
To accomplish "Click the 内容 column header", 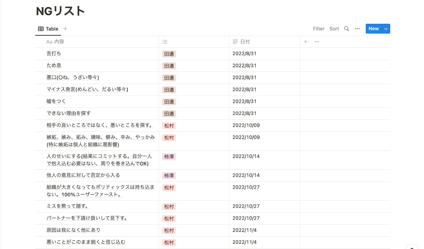I will 59,42.
